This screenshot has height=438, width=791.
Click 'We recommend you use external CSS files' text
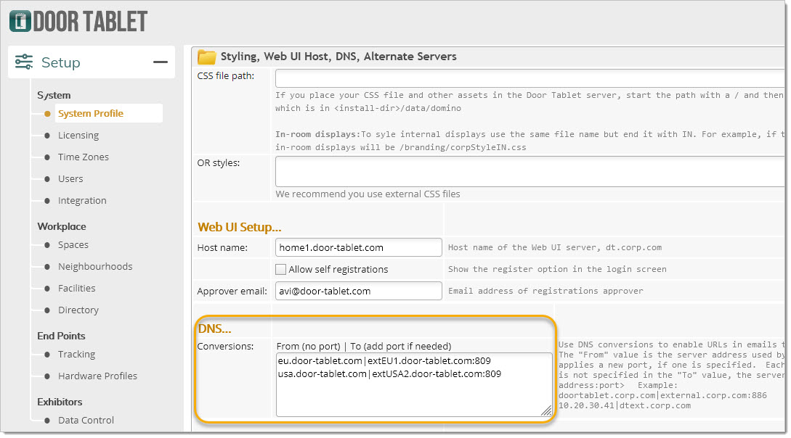(x=368, y=194)
